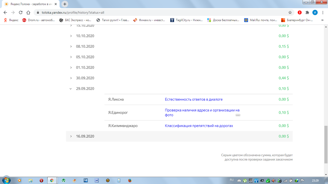The height and width of the screenshot is (184, 328).
Task: Open the Финам.ru bookmark
Action: 150,20
